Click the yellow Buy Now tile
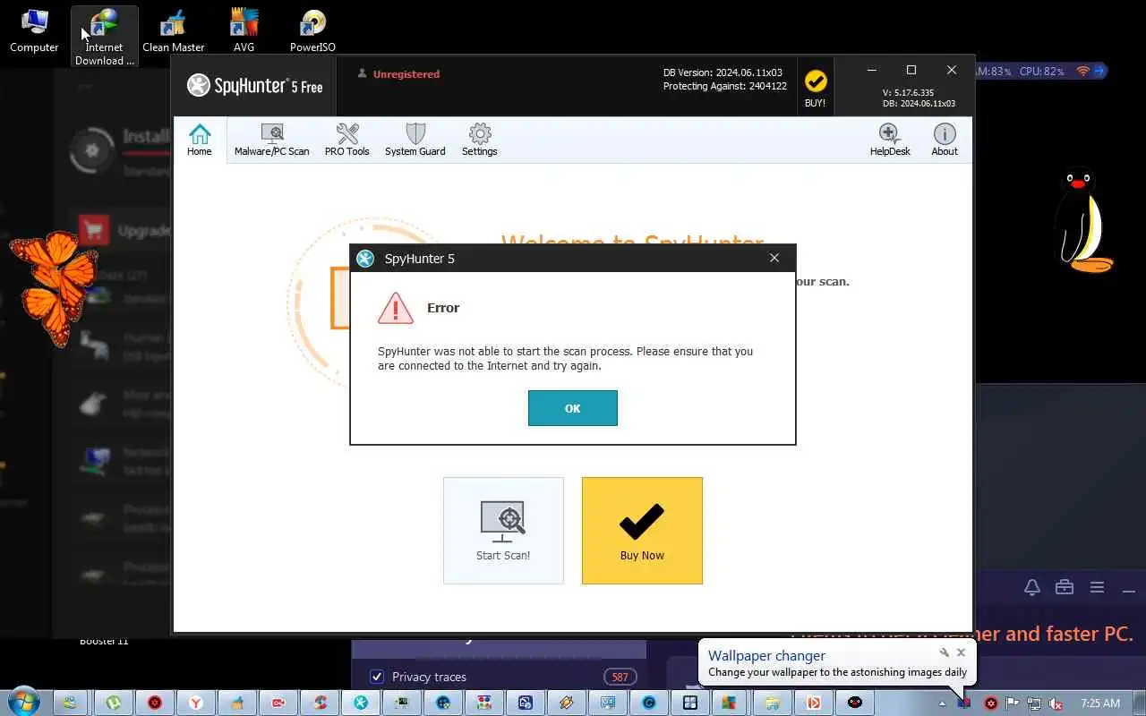 click(x=642, y=531)
